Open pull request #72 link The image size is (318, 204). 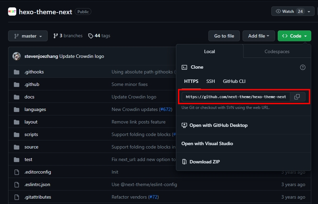pyautogui.click(x=154, y=197)
